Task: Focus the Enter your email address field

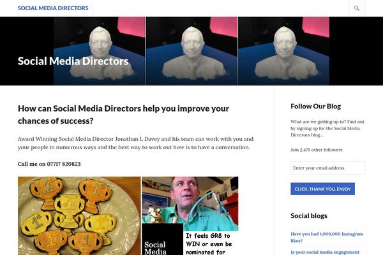Action: point(327,168)
